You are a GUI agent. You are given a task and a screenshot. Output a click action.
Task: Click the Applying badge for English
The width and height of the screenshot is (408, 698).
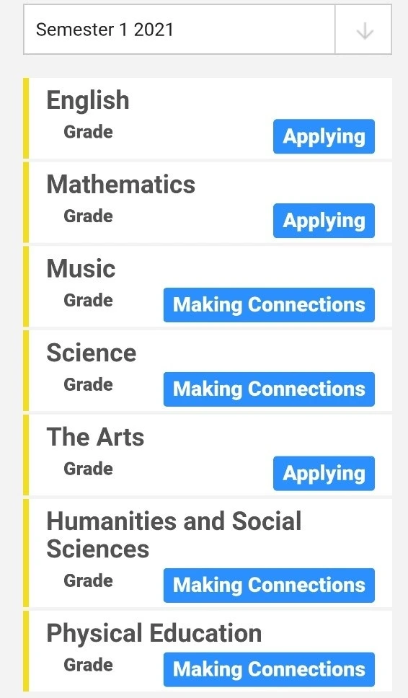tap(324, 136)
